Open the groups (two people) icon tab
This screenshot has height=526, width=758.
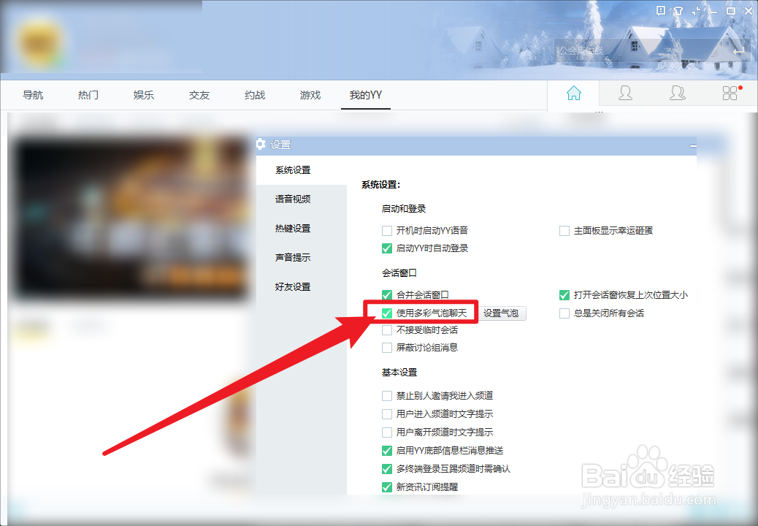coord(677,93)
